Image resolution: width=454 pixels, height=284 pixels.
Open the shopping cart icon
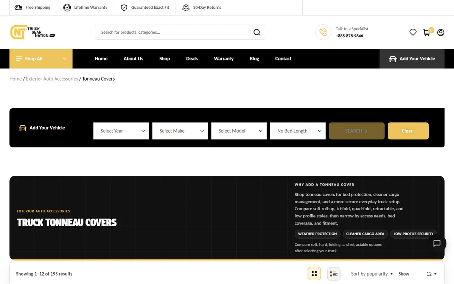point(427,32)
